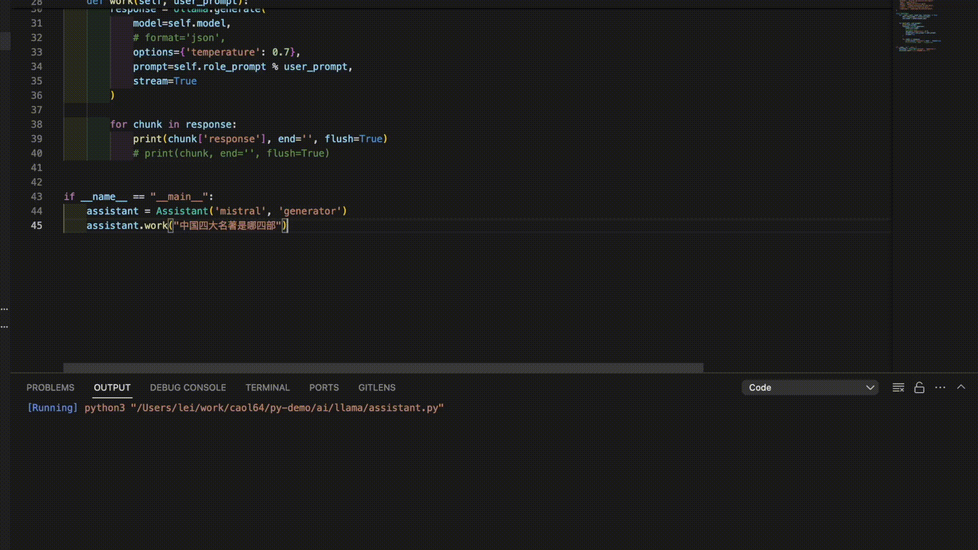Open the PORTS tab

click(x=324, y=388)
